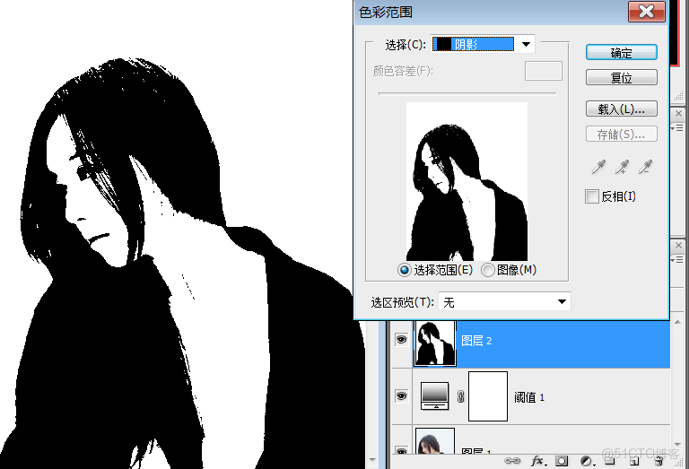Viewport: 689px width, 469px height.
Task: Select the 图像(M) radio button
Action: (488, 270)
